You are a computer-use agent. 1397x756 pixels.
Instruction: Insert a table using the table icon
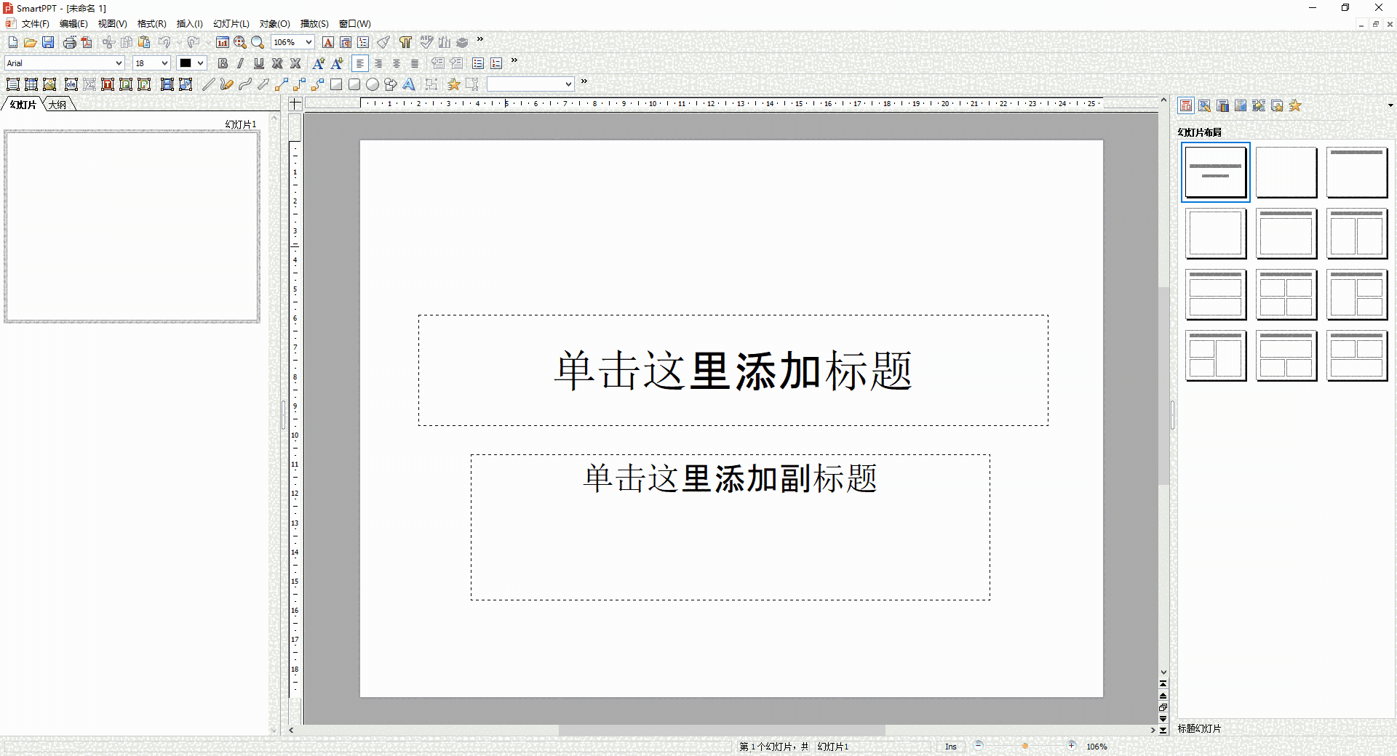(31, 84)
